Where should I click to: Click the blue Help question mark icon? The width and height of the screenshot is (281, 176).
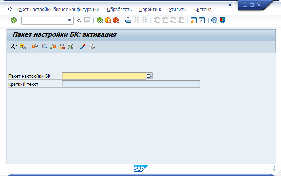coord(214,21)
